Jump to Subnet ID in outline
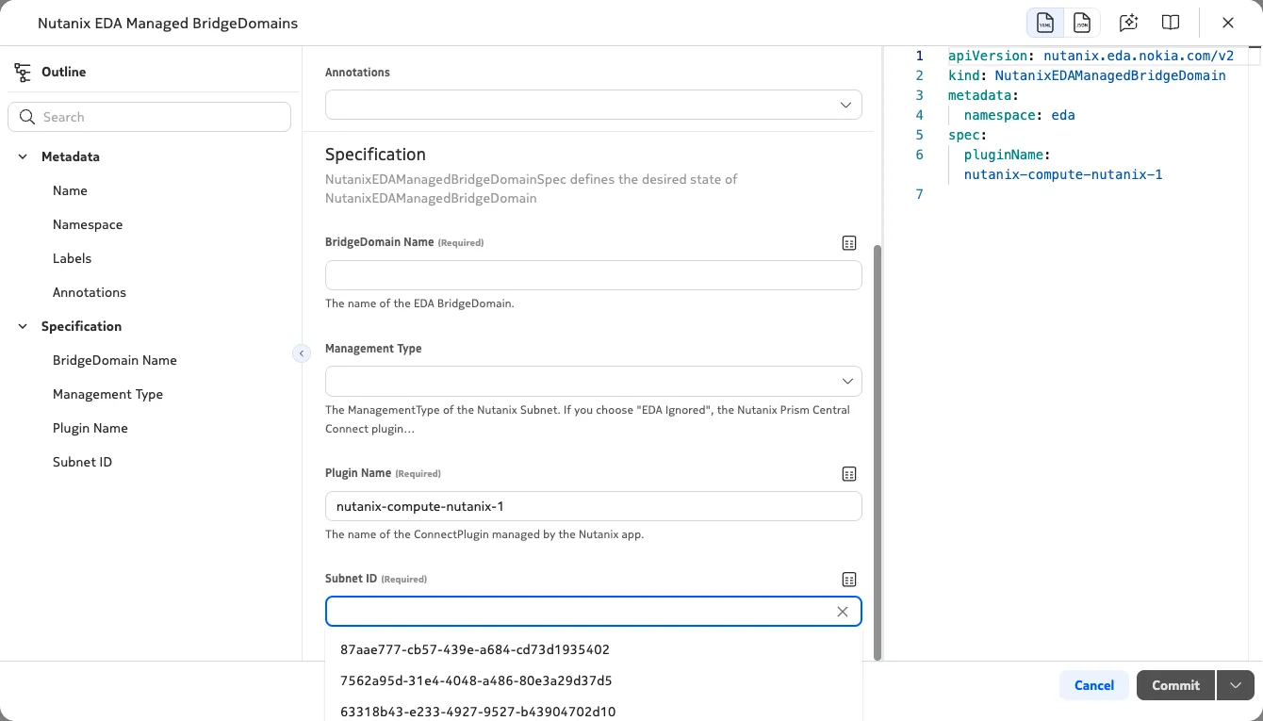 pyautogui.click(x=82, y=462)
